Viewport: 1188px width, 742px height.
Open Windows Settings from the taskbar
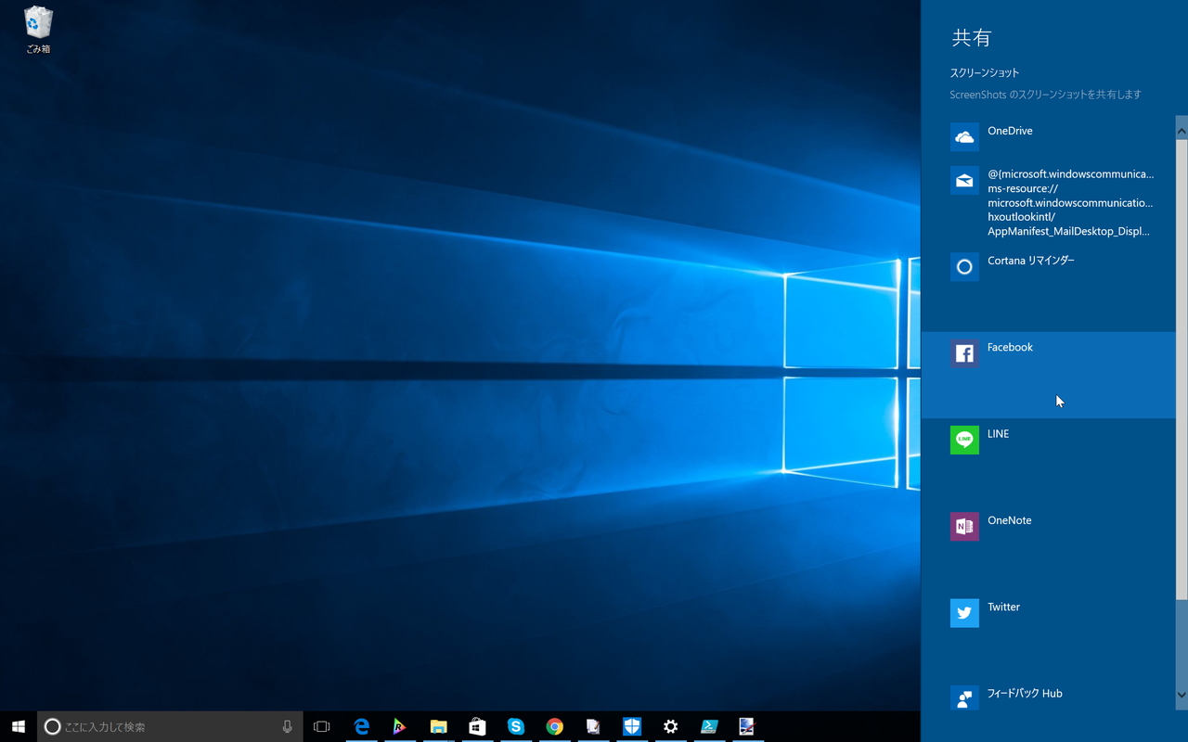point(671,726)
